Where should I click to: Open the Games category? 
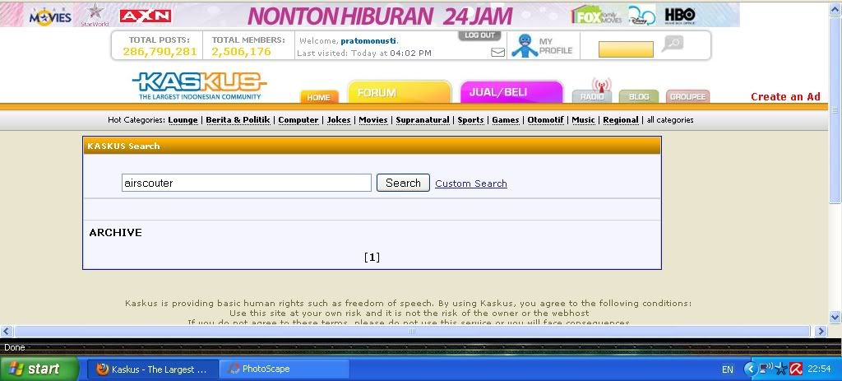(506, 120)
